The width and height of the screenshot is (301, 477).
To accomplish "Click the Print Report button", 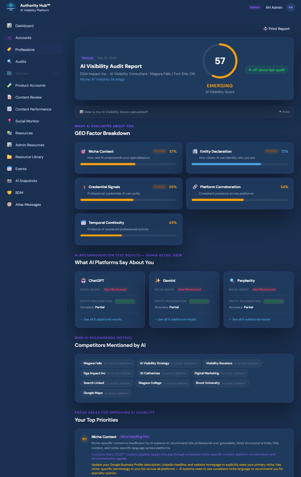I will tap(277, 29).
